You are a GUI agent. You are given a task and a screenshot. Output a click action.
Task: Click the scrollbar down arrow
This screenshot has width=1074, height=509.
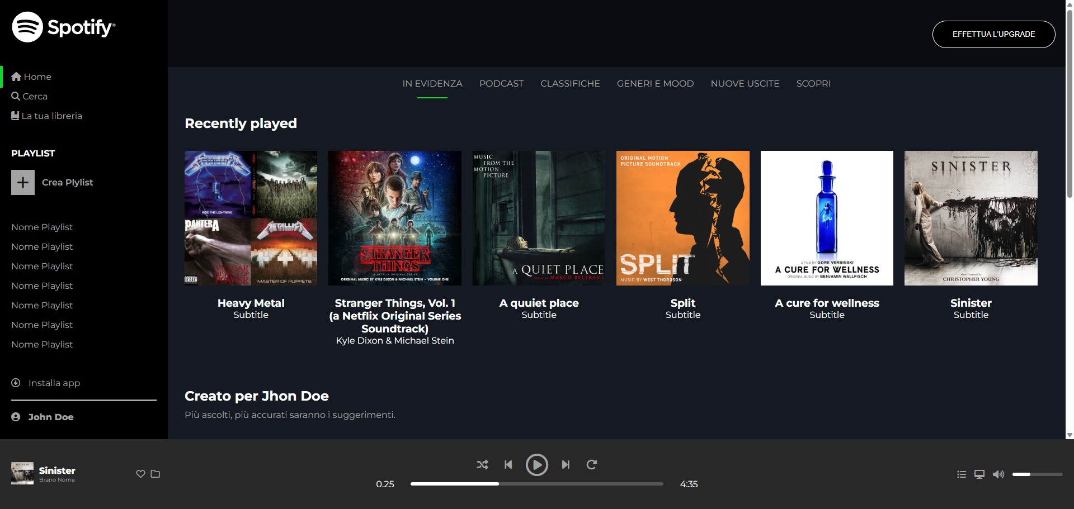click(1070, 435)
